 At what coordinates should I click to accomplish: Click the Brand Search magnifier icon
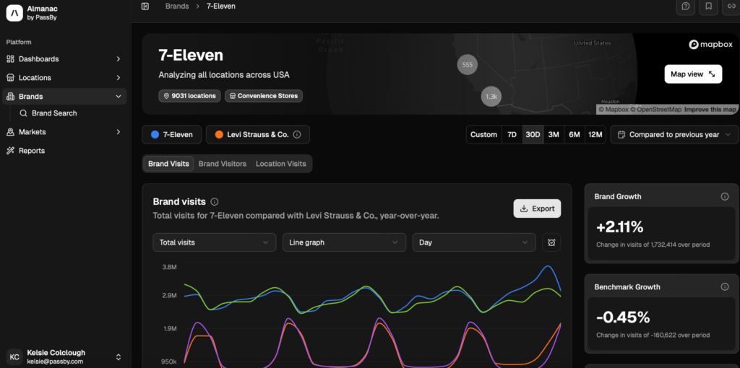(x=23, y=113)
